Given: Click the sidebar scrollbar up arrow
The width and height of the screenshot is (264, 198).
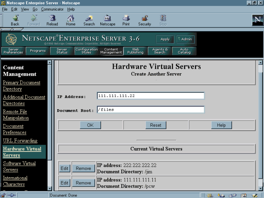Looking at the screenshot, I should click(50, 62).
